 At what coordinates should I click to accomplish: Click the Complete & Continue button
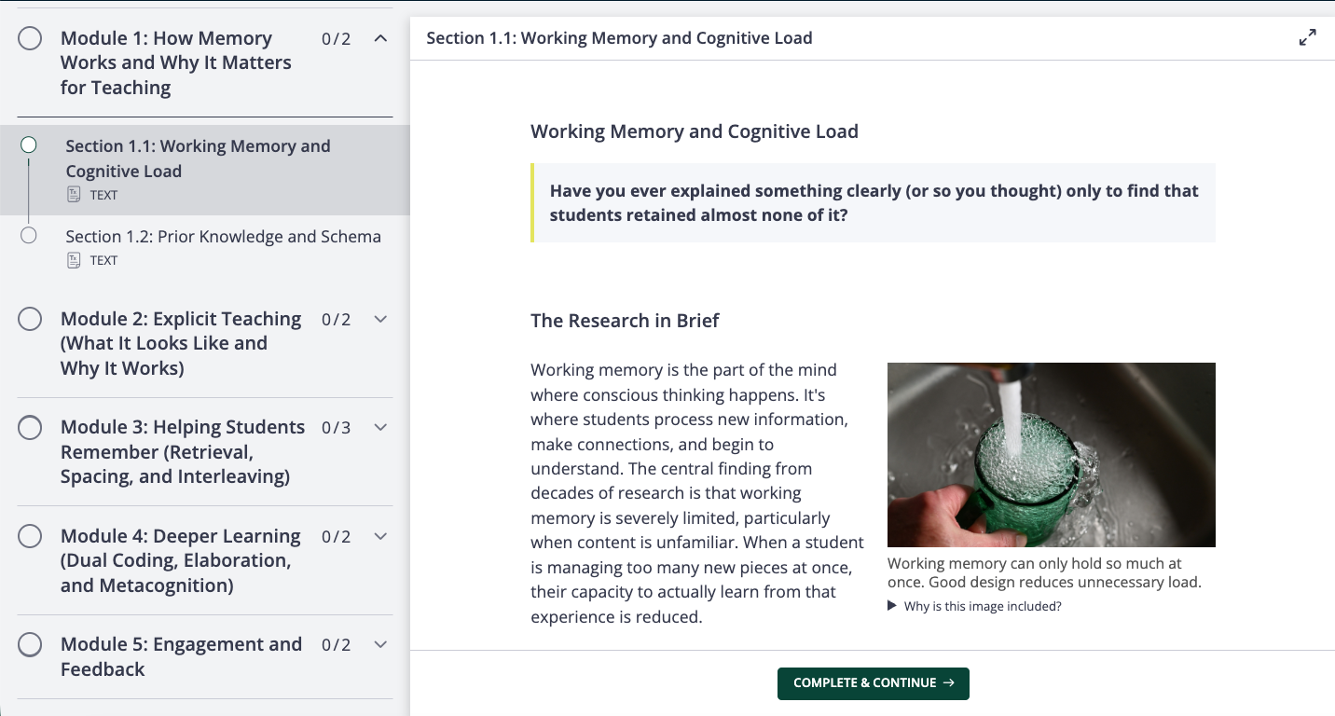[874, 683]
